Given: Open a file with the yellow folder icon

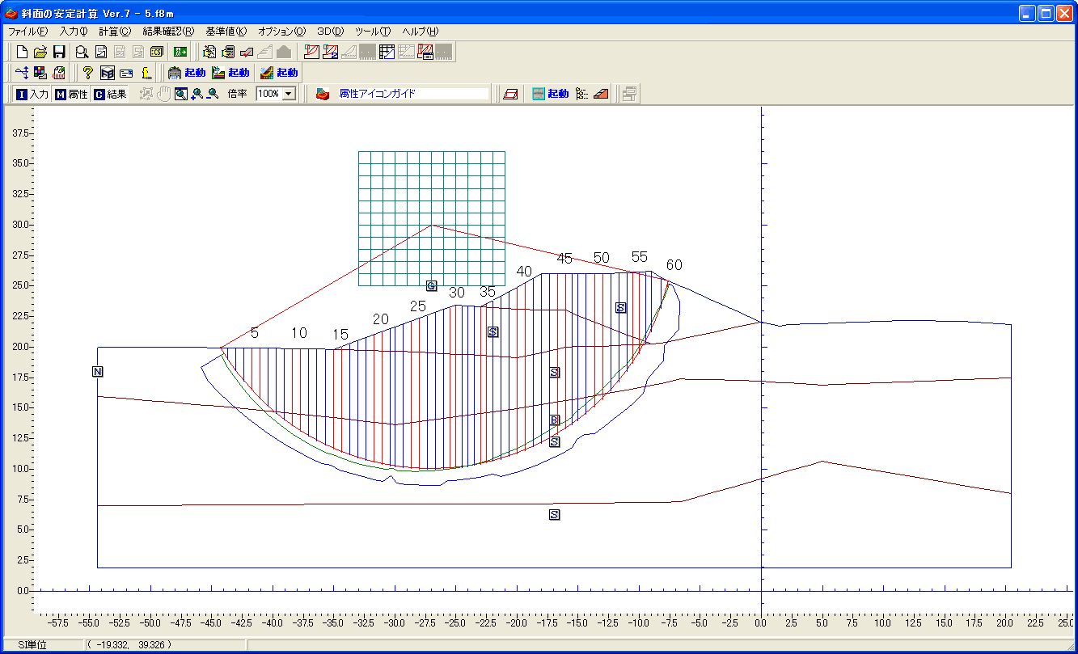Looking at the screenshot, I should tap(40, 52).
